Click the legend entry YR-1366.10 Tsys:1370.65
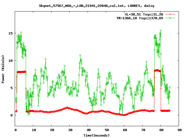The height and width of the screenshot is (138, 185). click(140, 18)
